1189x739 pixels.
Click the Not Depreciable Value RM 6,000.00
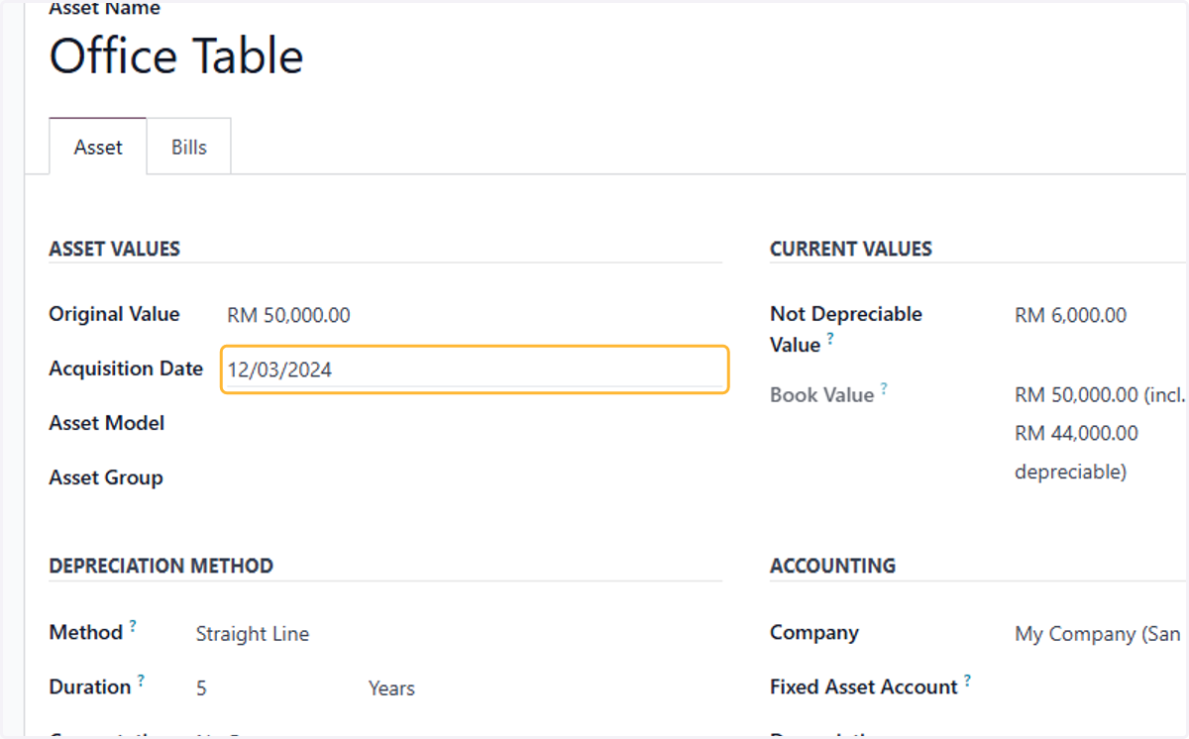tap(1070, 316)
